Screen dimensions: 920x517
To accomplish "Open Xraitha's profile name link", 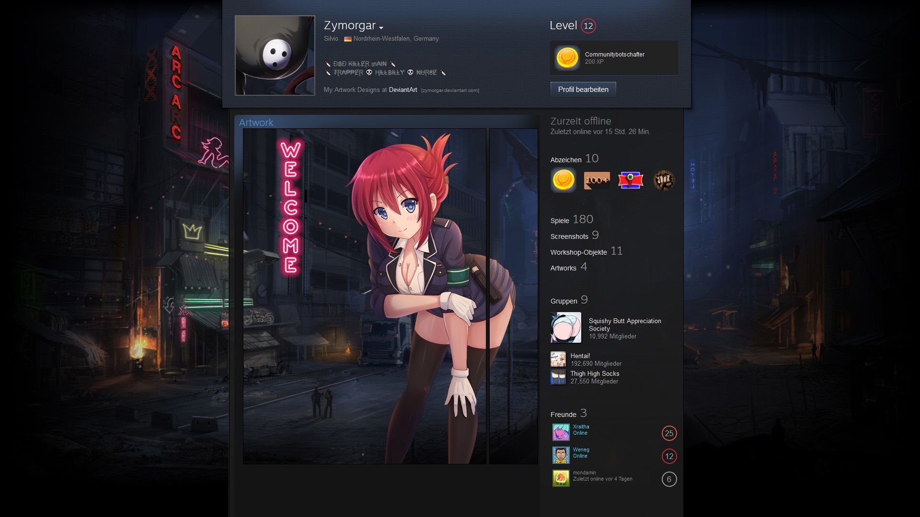I will pos(581,427).
